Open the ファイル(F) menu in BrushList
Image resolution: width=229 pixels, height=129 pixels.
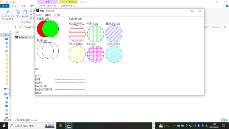[x=39, y=15]
